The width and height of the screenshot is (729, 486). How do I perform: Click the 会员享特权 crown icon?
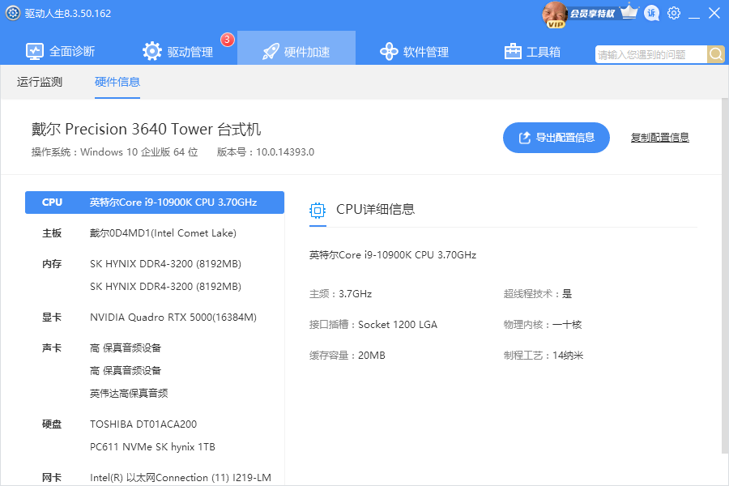(x=629, y=12)
